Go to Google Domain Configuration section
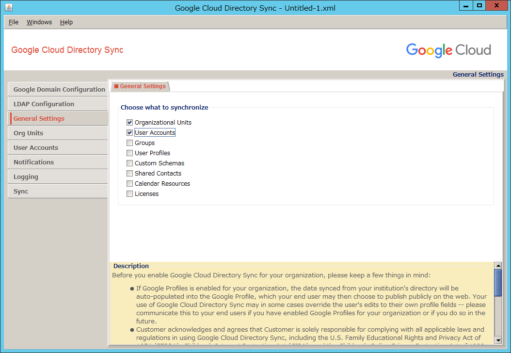The width and height of the screenshot is (511, 353). coord(58,89)
